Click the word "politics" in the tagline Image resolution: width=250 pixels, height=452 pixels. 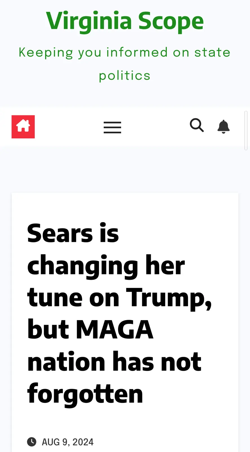125,76
